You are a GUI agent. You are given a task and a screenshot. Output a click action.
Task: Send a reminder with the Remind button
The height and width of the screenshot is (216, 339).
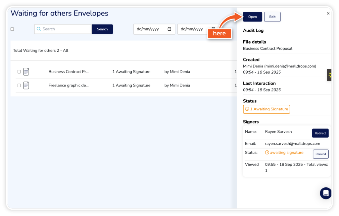[320, 154]
